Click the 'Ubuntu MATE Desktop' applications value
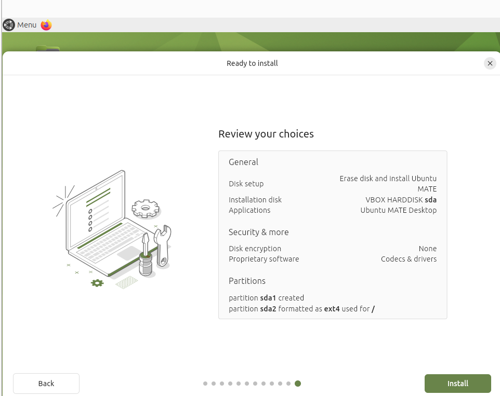The image size is (500, 396). click(x=398, y=210)
